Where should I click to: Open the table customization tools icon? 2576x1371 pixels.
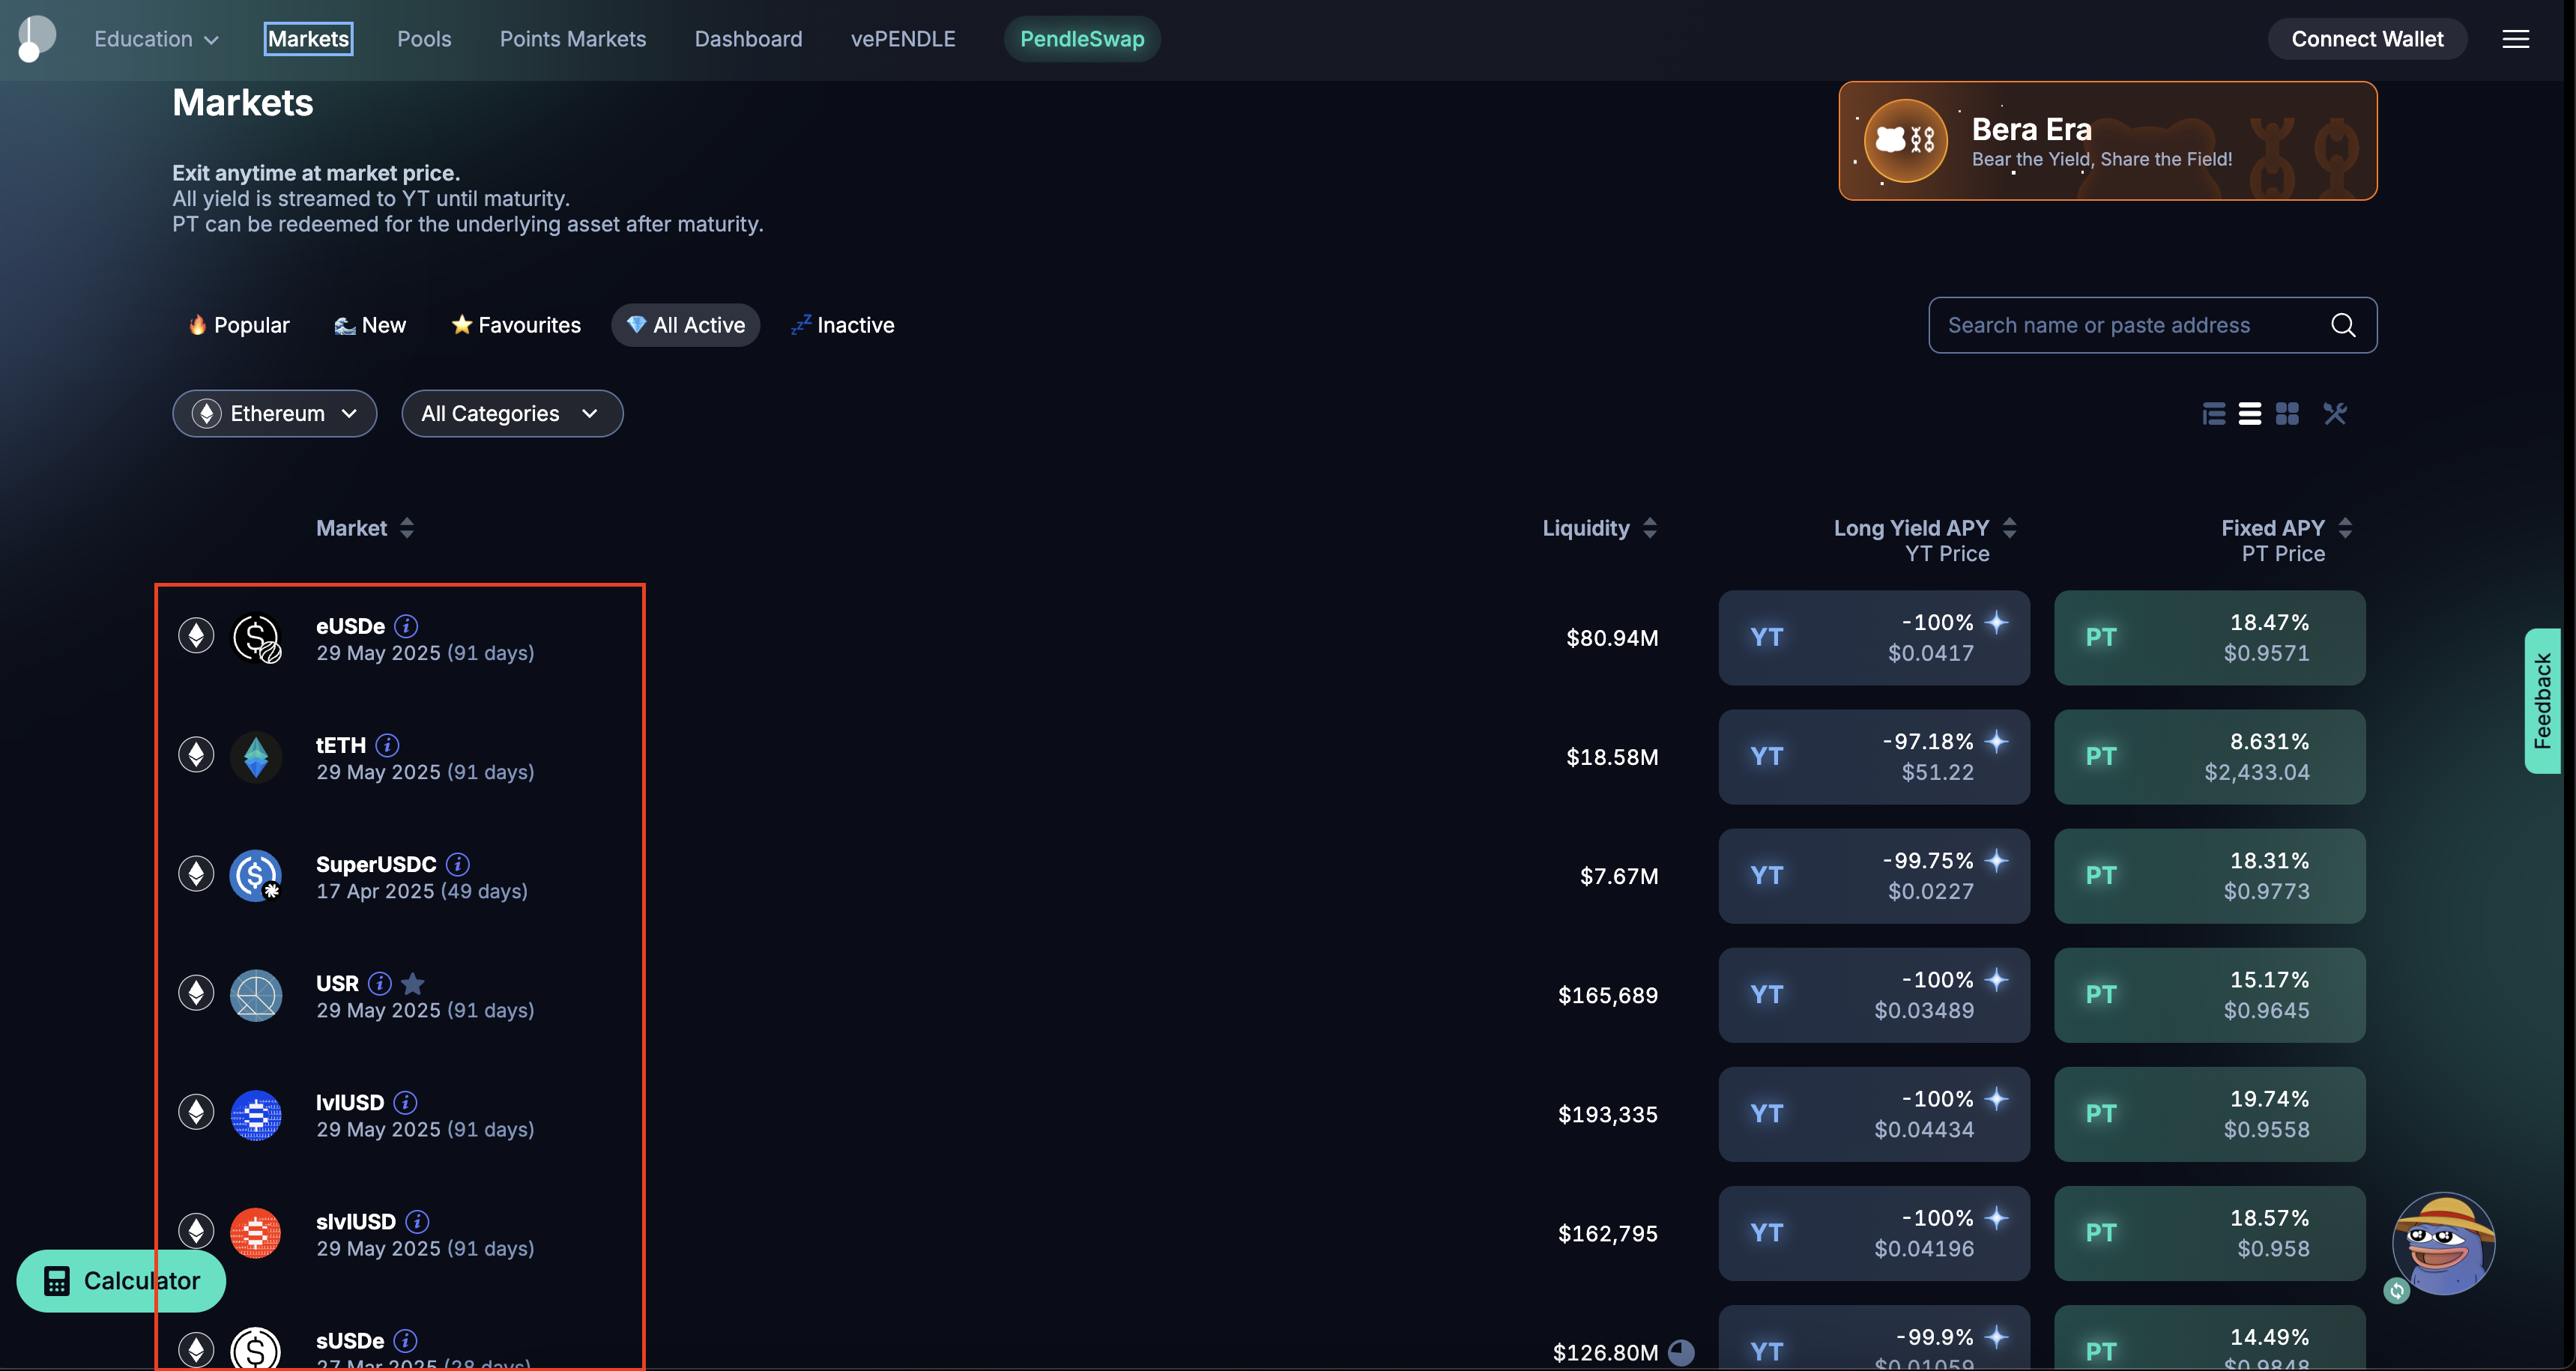coord(2335,413)
